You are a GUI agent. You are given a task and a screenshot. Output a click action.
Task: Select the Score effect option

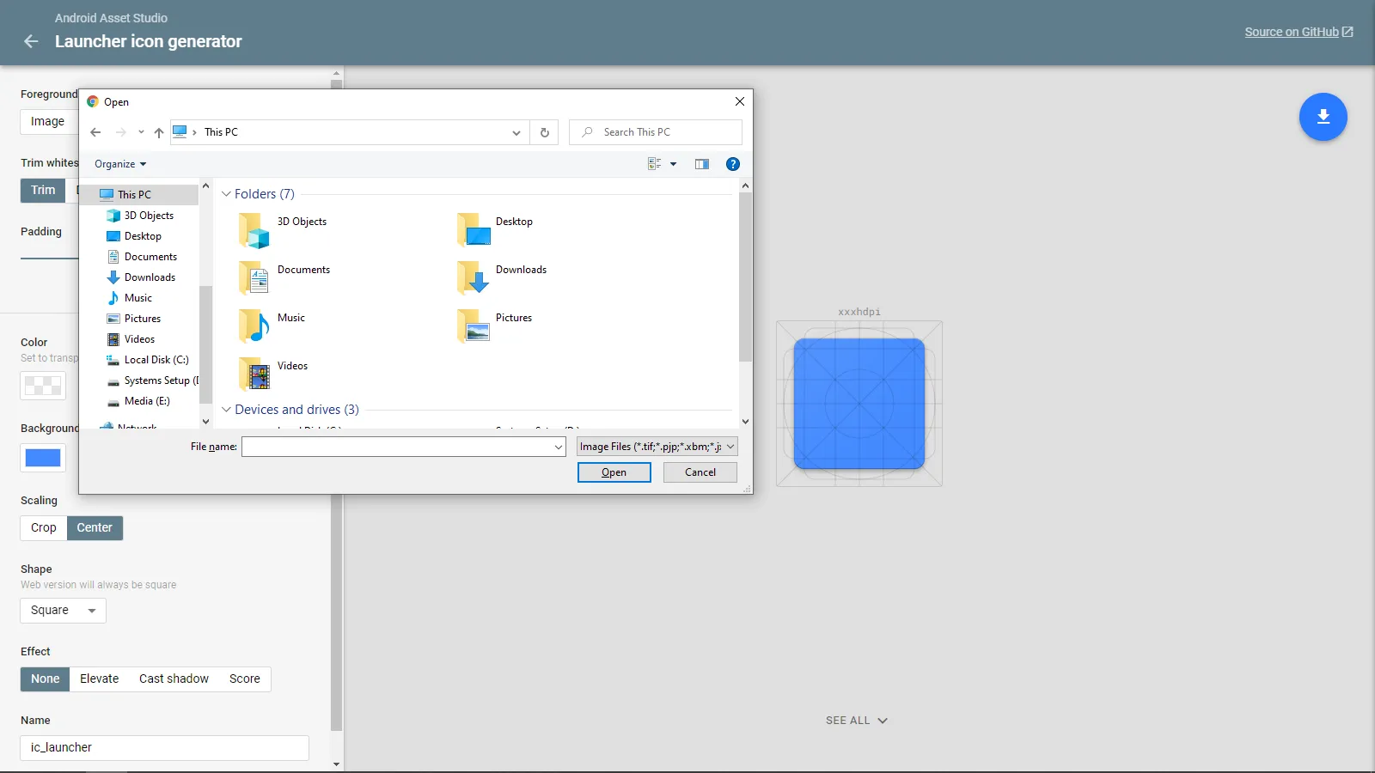[x=244, y=679]
